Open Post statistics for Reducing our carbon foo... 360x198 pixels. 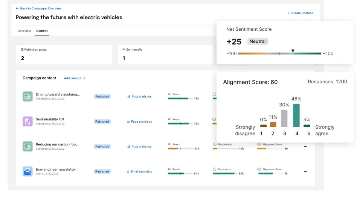click(139, 146)
